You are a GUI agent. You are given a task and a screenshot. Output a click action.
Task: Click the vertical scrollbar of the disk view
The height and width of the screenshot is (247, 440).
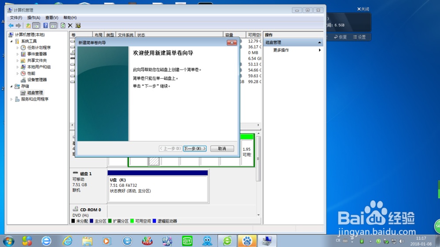pyautogui.click(x=258, y=159)
